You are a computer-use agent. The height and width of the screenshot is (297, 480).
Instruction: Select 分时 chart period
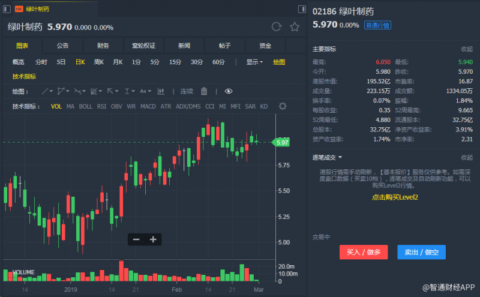[41, 62]
